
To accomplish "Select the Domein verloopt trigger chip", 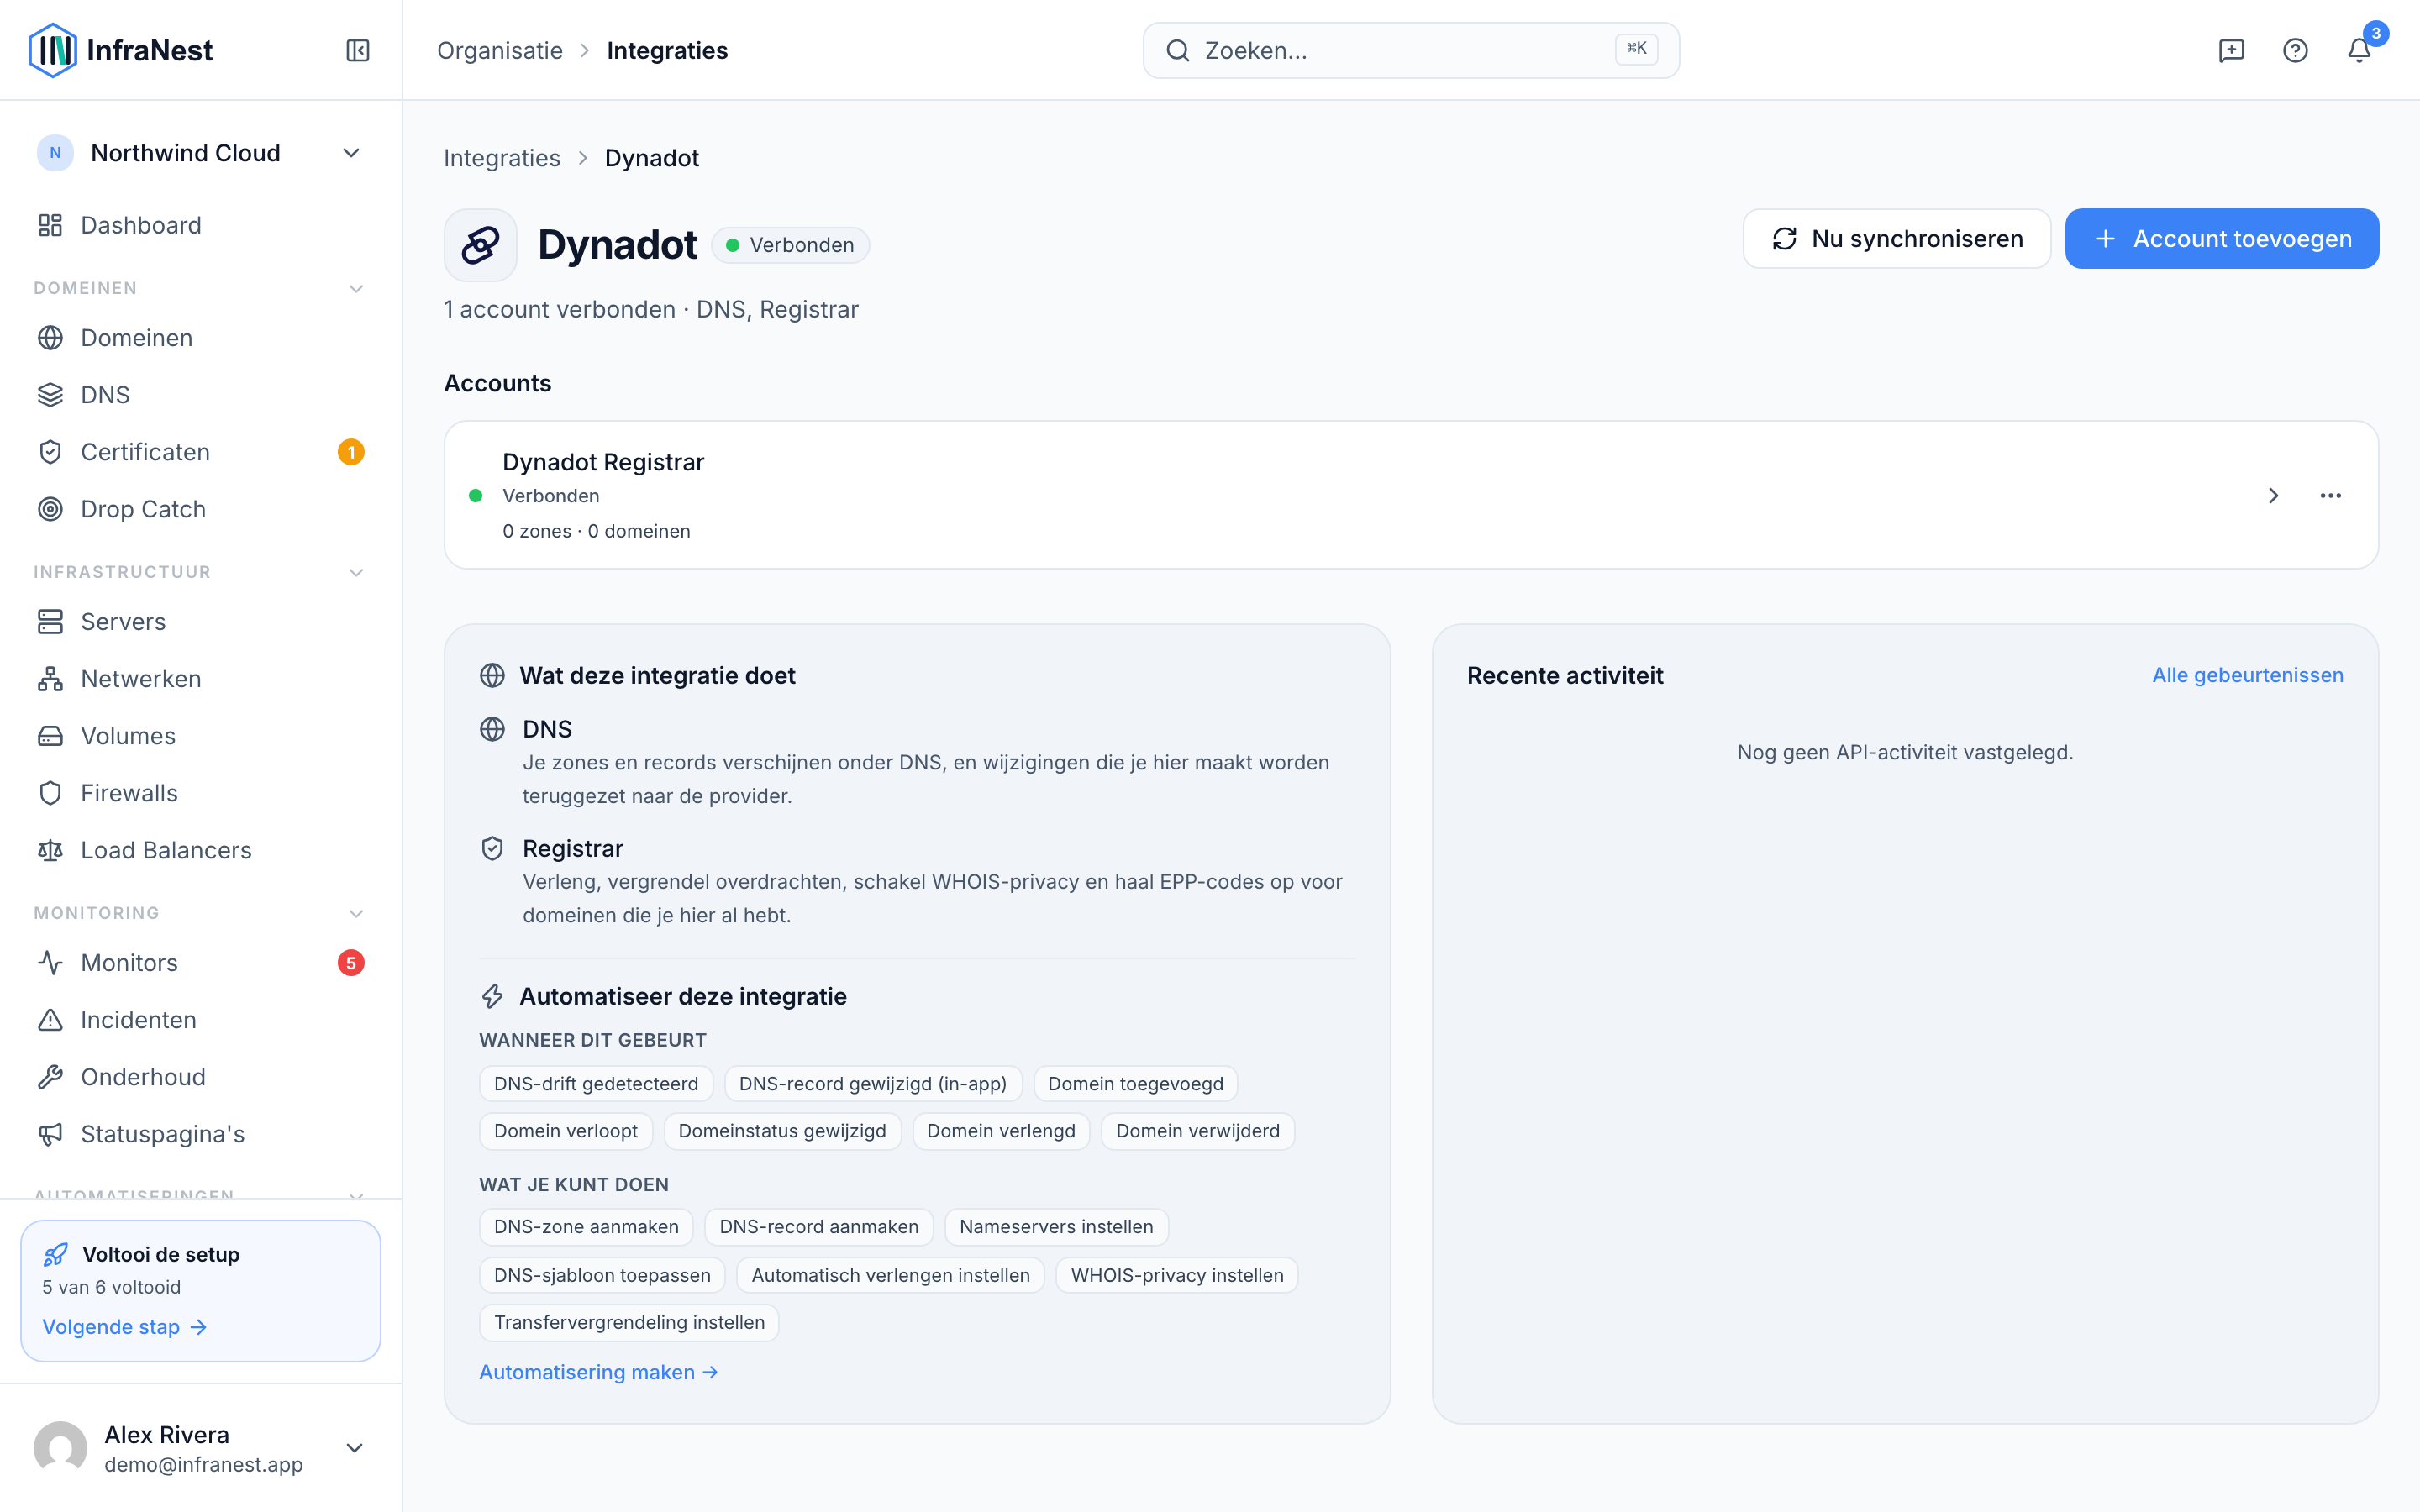I will [x=565, y=1131].
